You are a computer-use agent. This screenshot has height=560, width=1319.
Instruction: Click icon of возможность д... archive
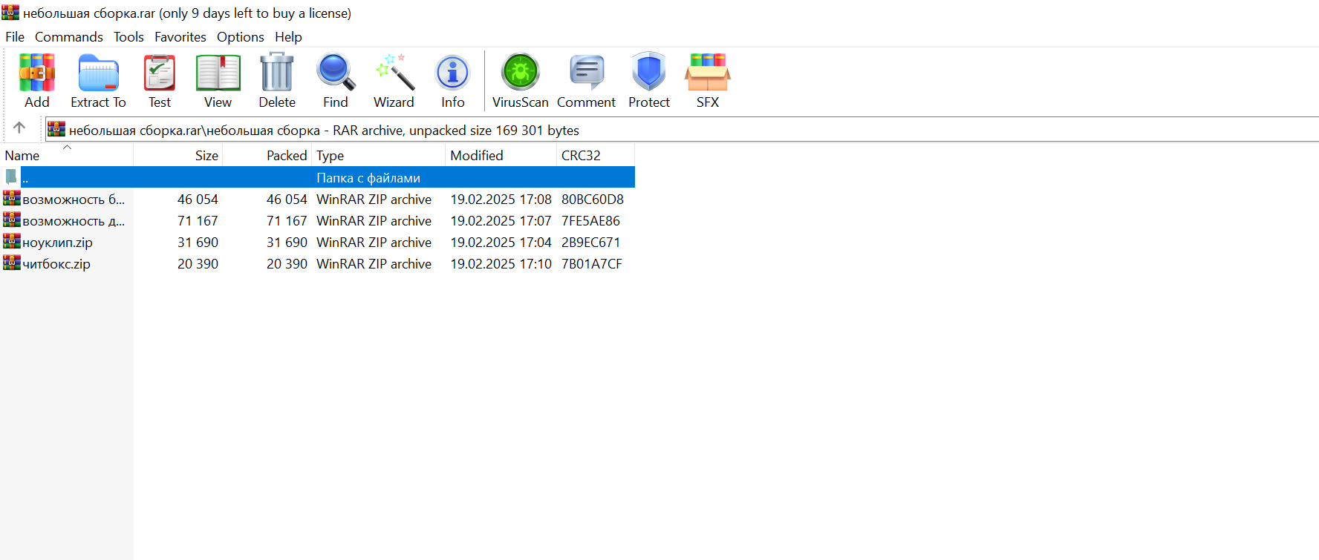[x=11, y=220]
